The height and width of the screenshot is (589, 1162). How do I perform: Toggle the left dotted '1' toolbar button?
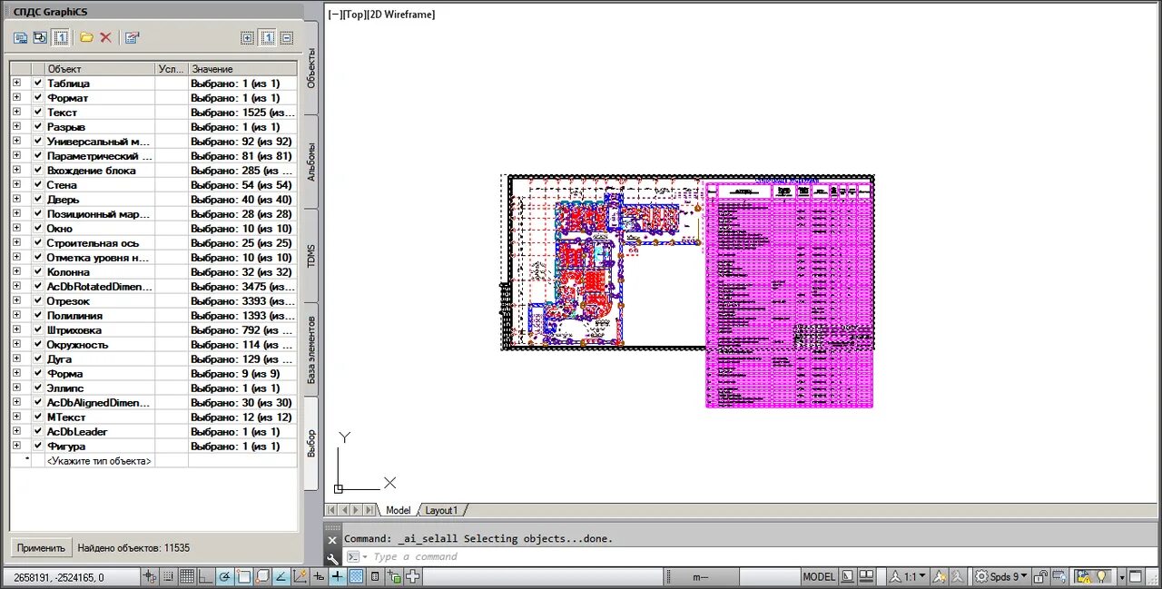60,37
